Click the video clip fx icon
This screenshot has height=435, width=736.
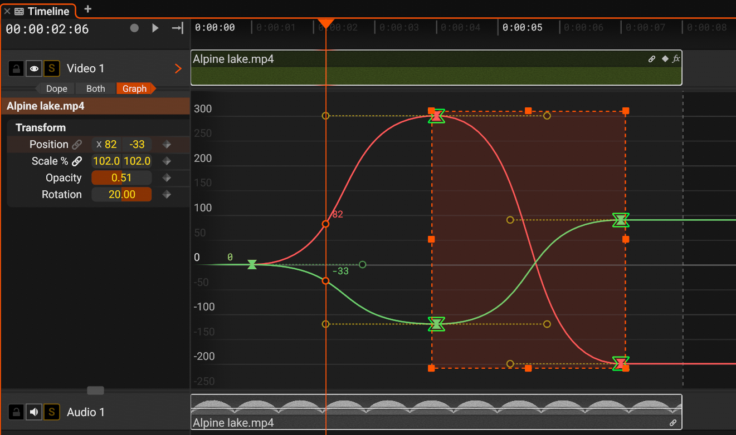(676, 59)
